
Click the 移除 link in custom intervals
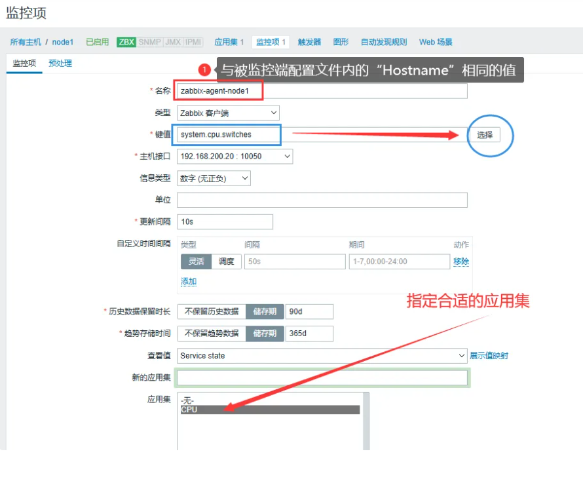(461, 261)
